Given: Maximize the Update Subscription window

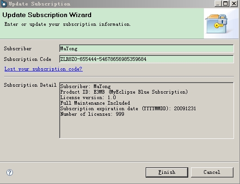Looking at the screenshot, I should (226, 4).
